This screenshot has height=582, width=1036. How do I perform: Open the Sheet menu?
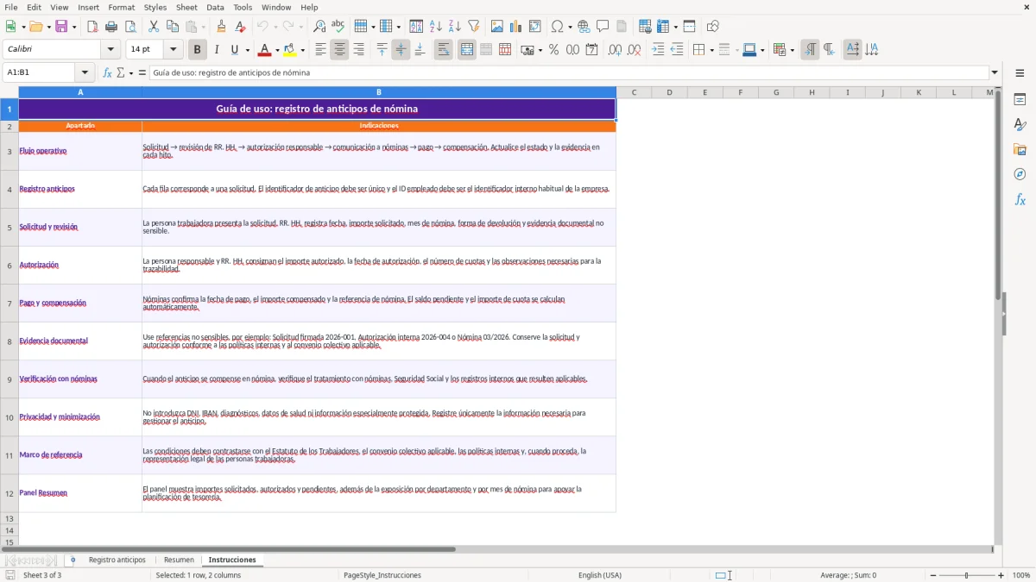click(186, 7)
